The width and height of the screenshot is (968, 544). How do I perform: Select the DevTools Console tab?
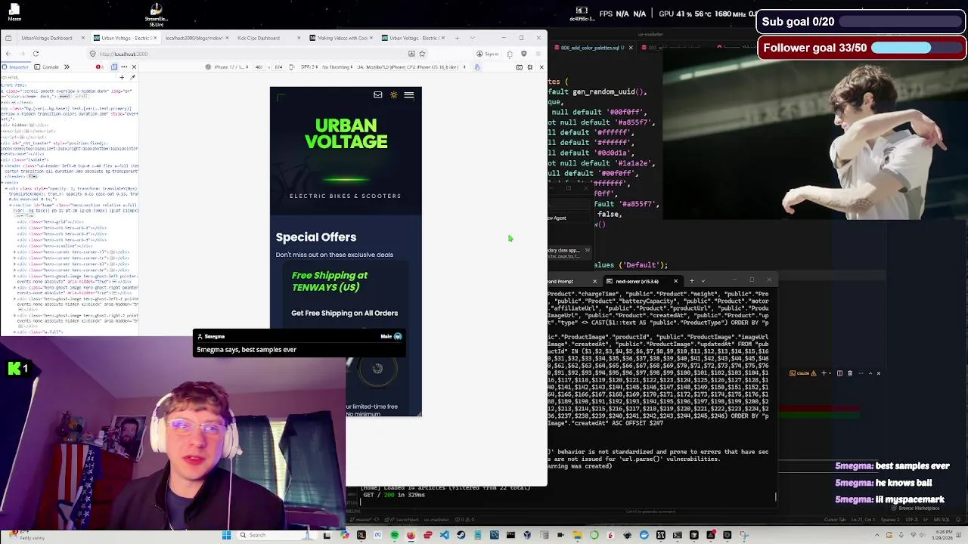(46, 66)
